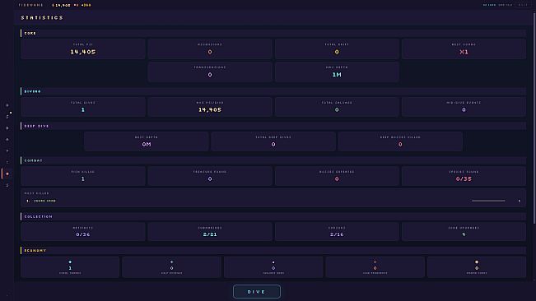Select the 14,405 total card under Core
The width and height of the screenshot is (536, 301).
coord(83,49)
